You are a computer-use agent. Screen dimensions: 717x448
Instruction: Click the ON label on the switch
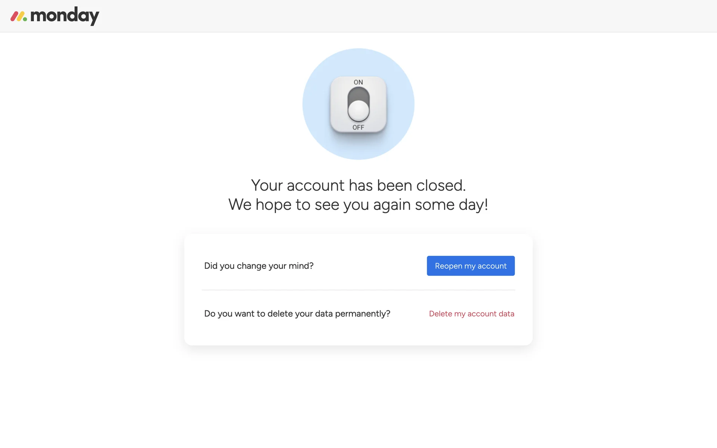[358, 82]
